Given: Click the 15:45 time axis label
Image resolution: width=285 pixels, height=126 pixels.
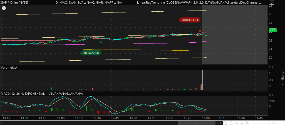Looking at the screenshot, I should [x=188, y=118].
